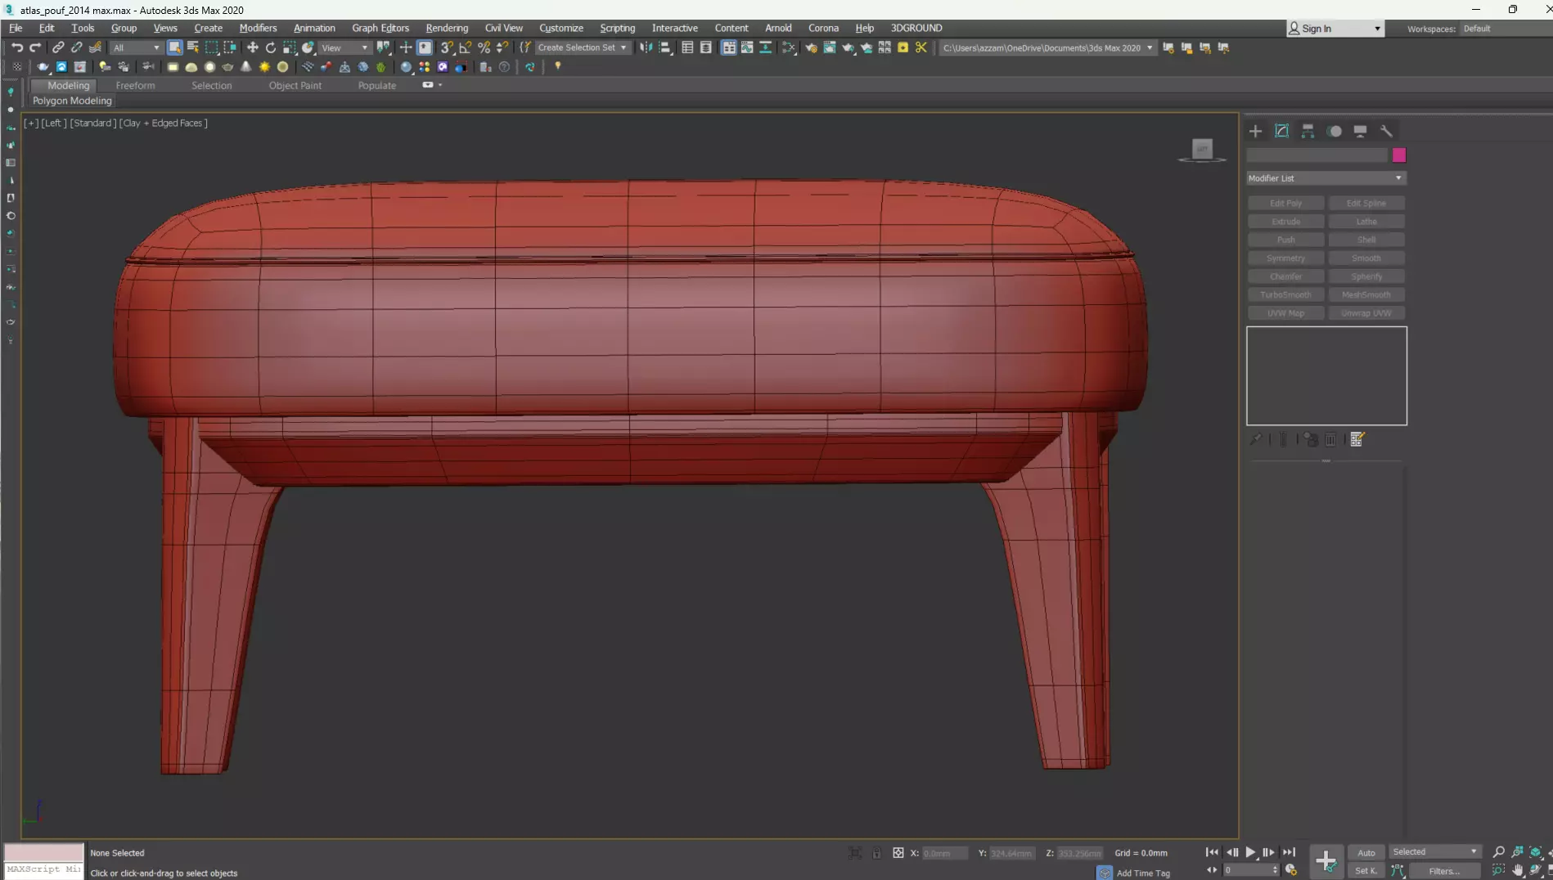1553x880 pixels.
Task: Click the Redo arrow icon
Action: 35,47
